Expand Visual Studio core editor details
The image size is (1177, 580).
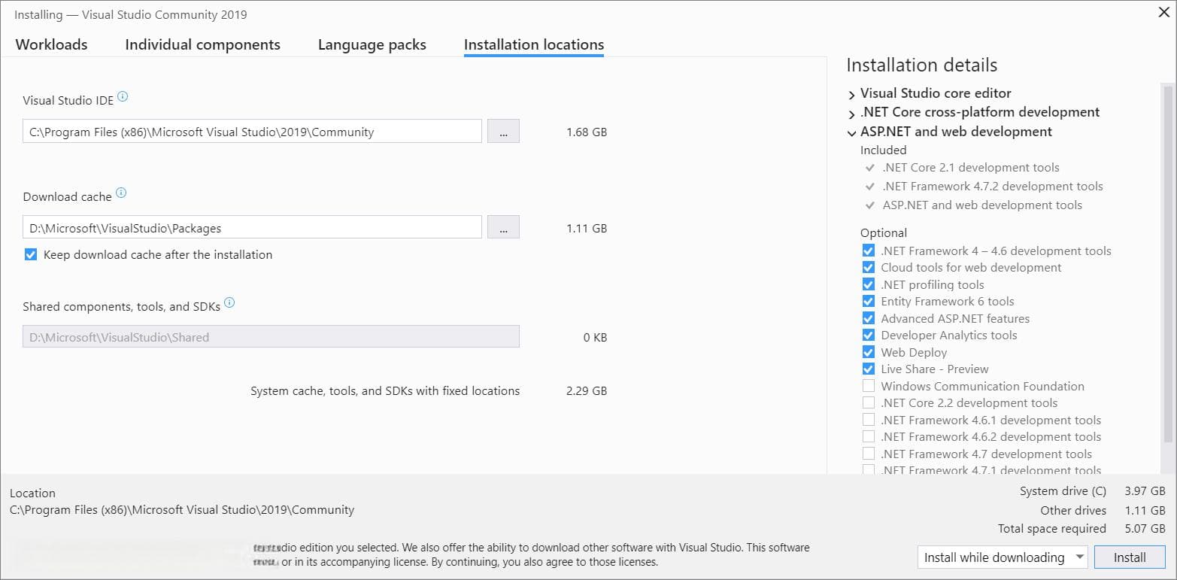pyautogui.click(x=851, y=95)
